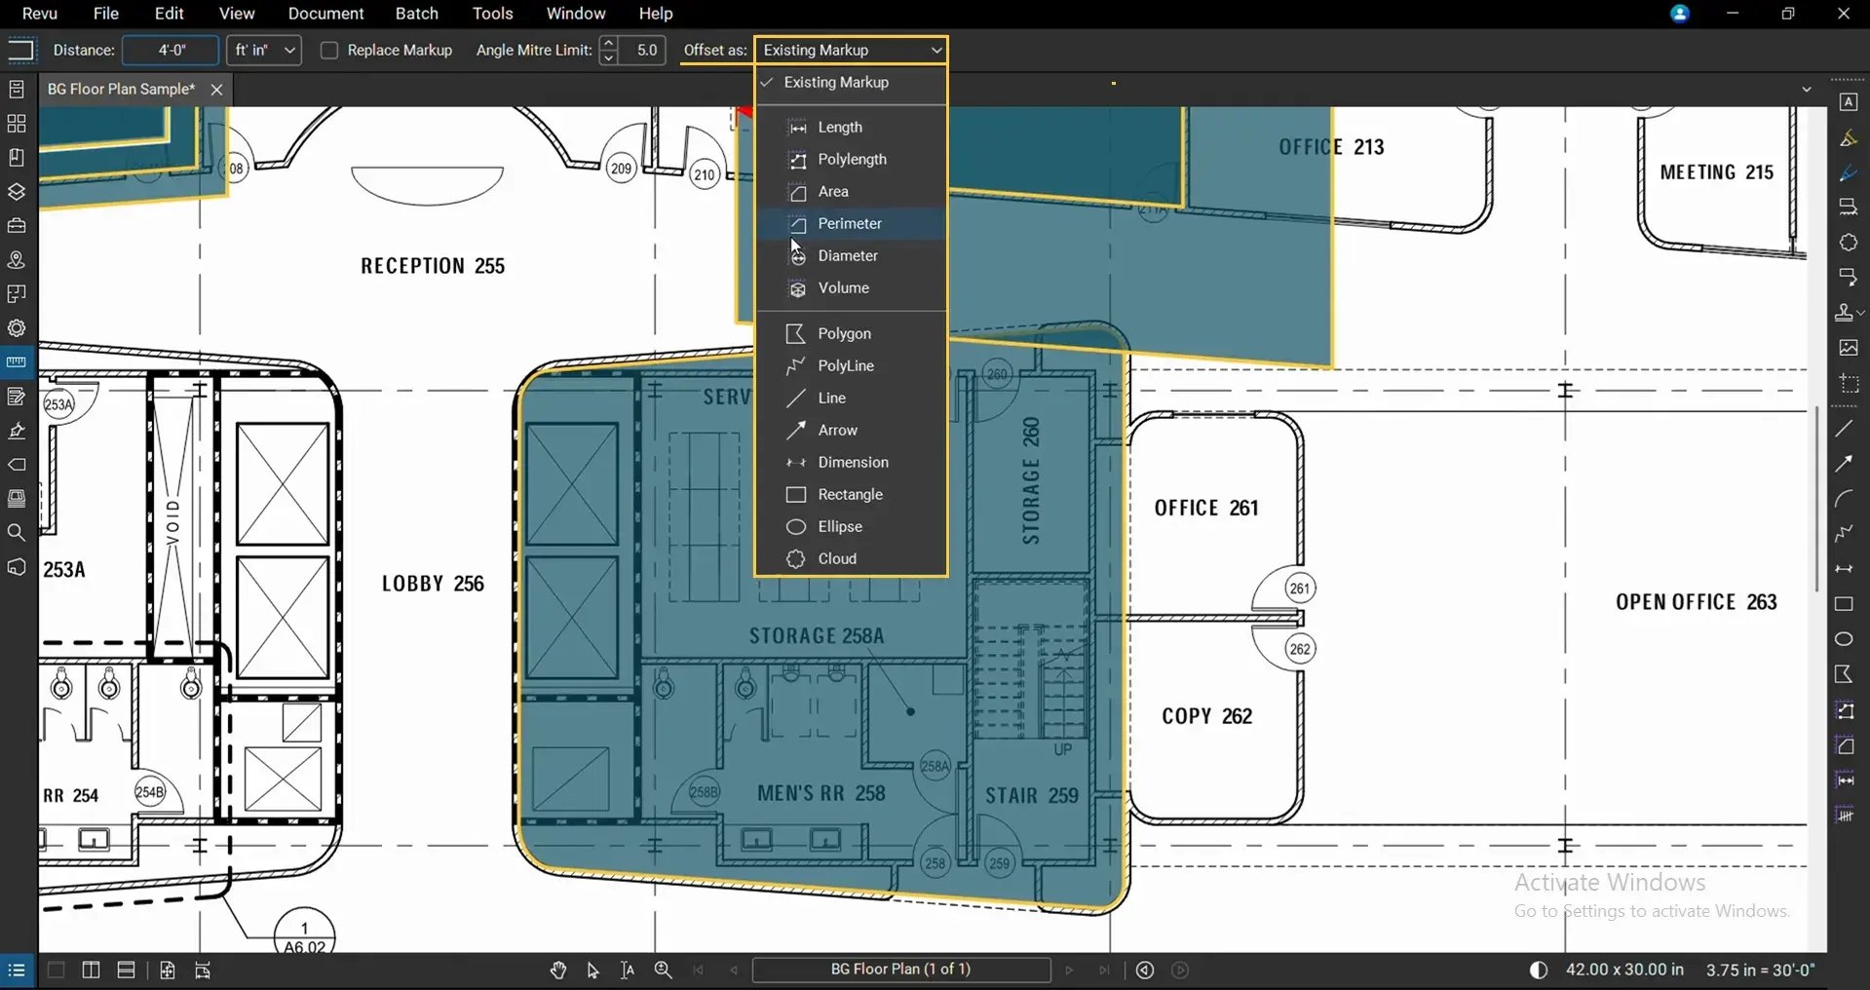Click the BG Floor Plan page navigation field

pyautogui.click(x=901, y=970)
